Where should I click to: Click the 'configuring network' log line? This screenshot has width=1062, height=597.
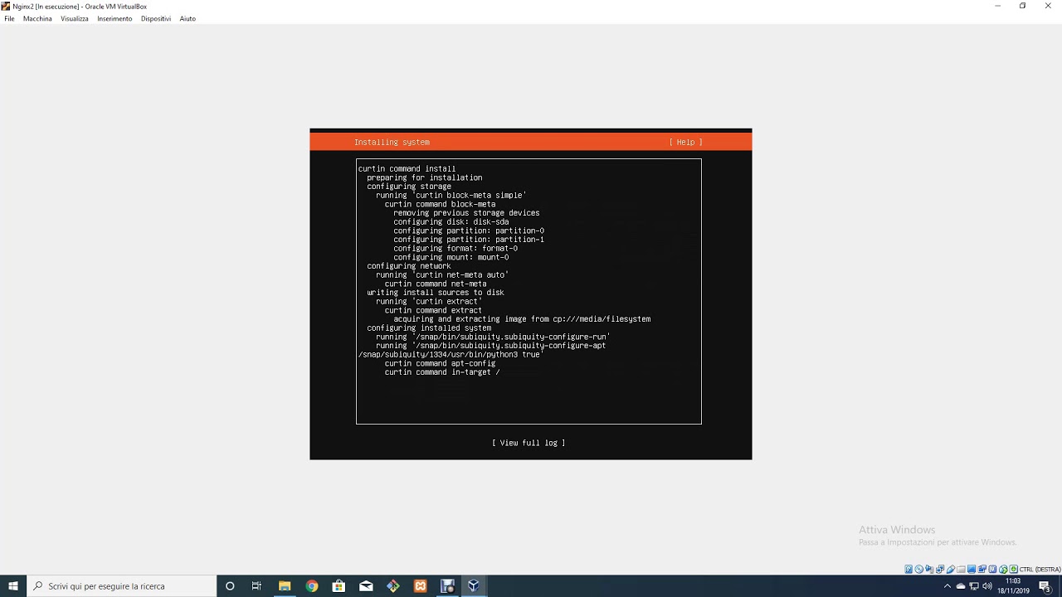click(409, 266)
